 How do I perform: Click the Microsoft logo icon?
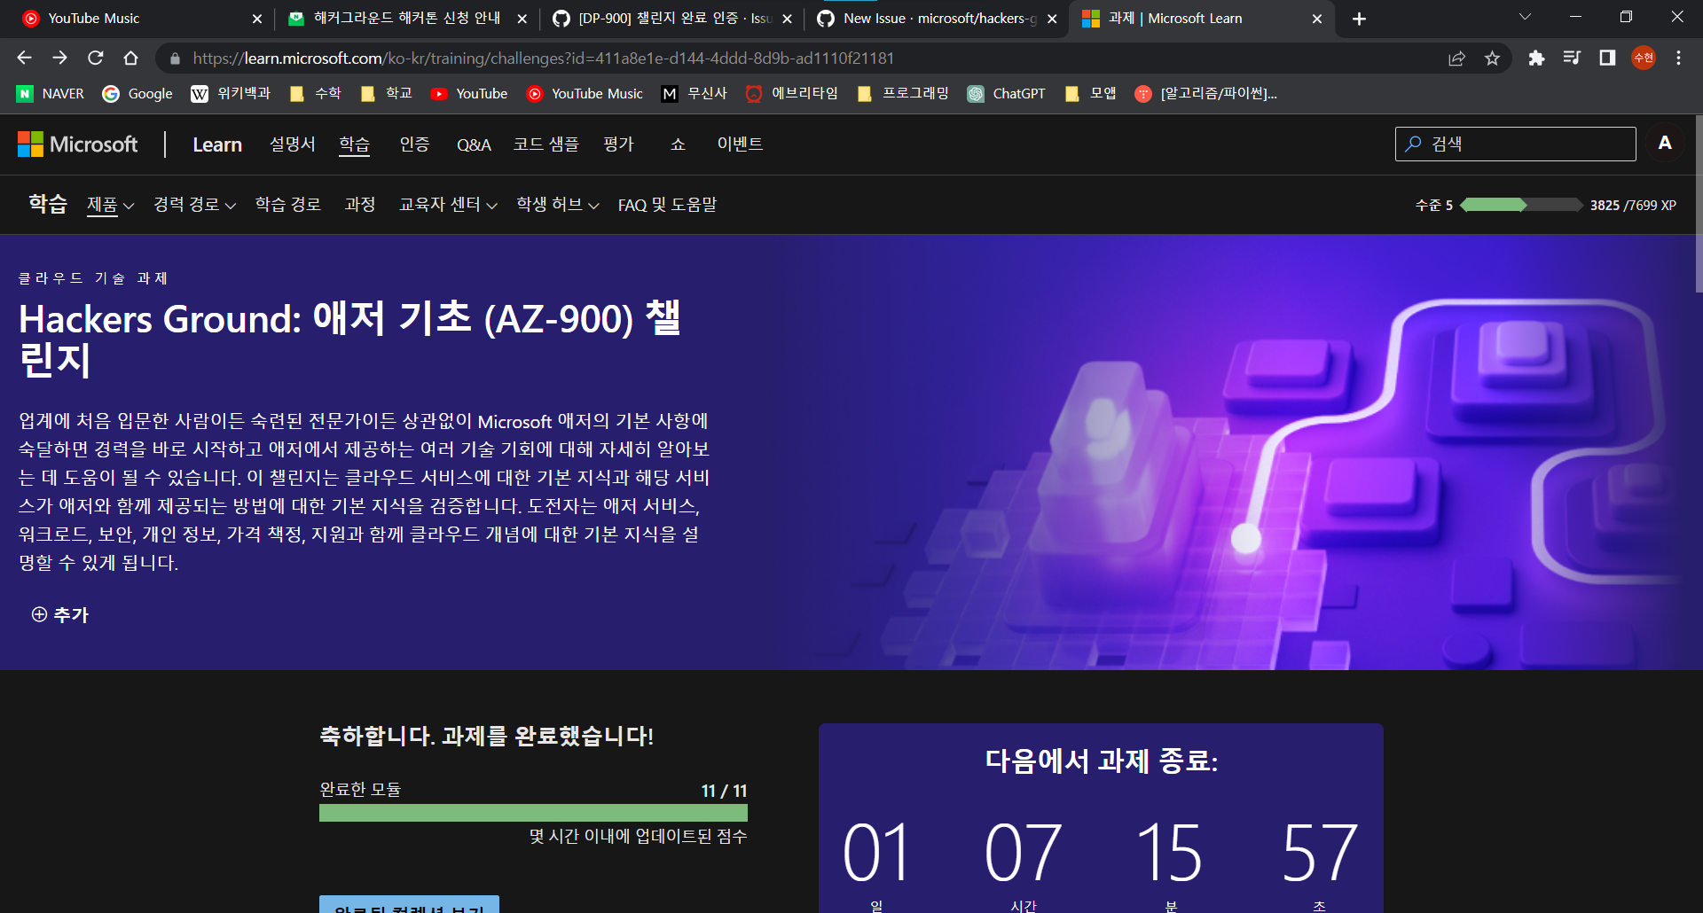pos(29,144)
